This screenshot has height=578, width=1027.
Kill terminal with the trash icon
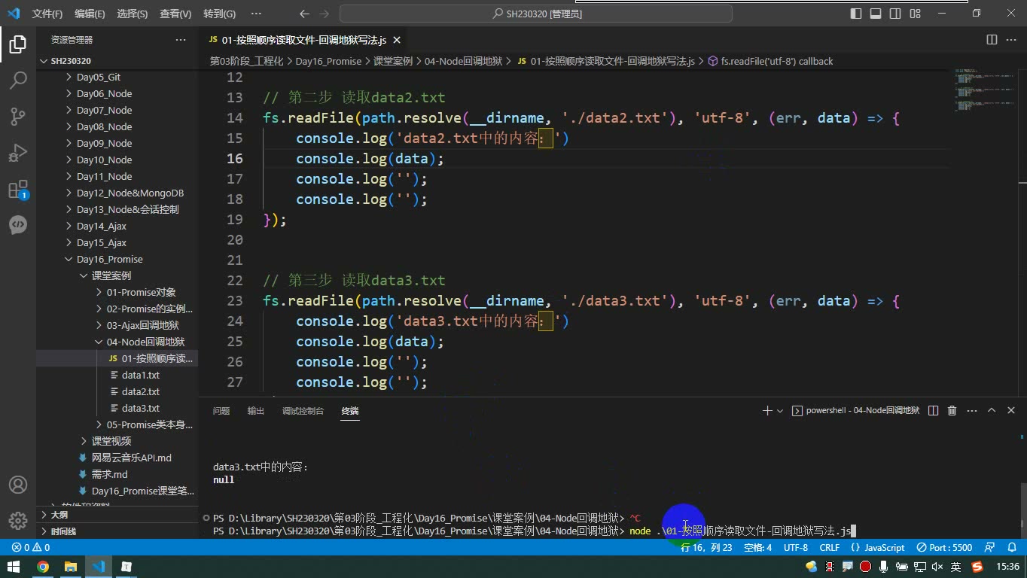[952, 411]
